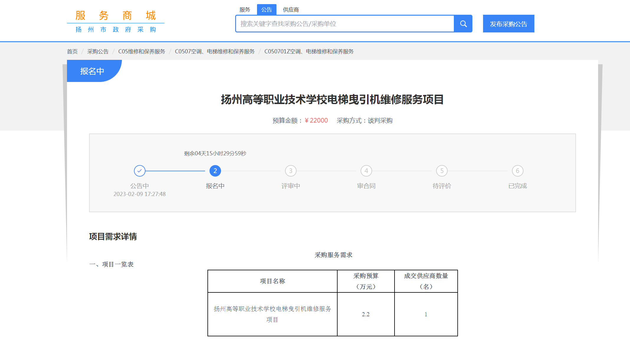Viewport: 630px width, 344px height.
Task: Click the step 4 circle 审合同
Action: 366,171
